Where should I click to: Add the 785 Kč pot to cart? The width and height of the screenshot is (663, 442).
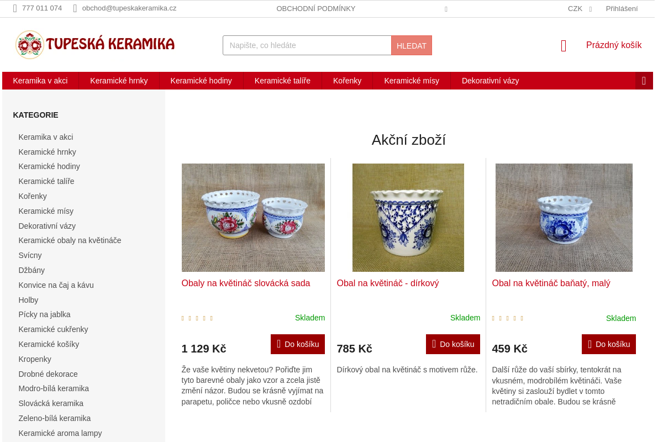tap(453, 344)
